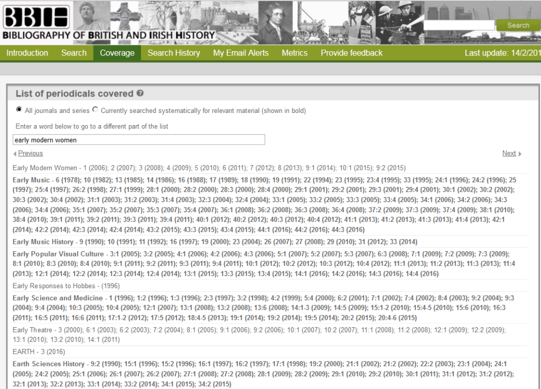Image resolution: width=541 pixels, height=389 pixels.
Task: Click the help question mark icon
Action: 140,93
